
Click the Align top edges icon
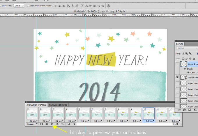(56, 6)
